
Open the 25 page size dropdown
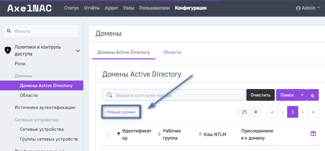coord(249,112)
